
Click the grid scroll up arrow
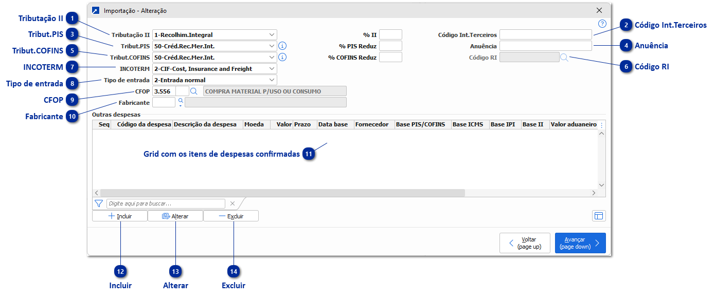click(602, 133)
